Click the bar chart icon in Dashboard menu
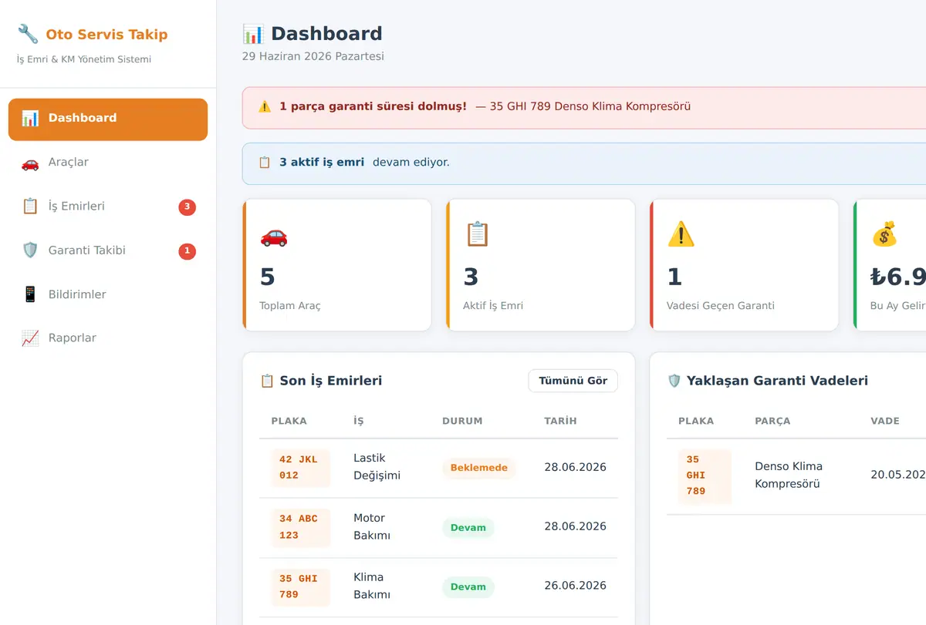Image resolution: width=926 pixels, height=625 pixels. pos(30,118)
